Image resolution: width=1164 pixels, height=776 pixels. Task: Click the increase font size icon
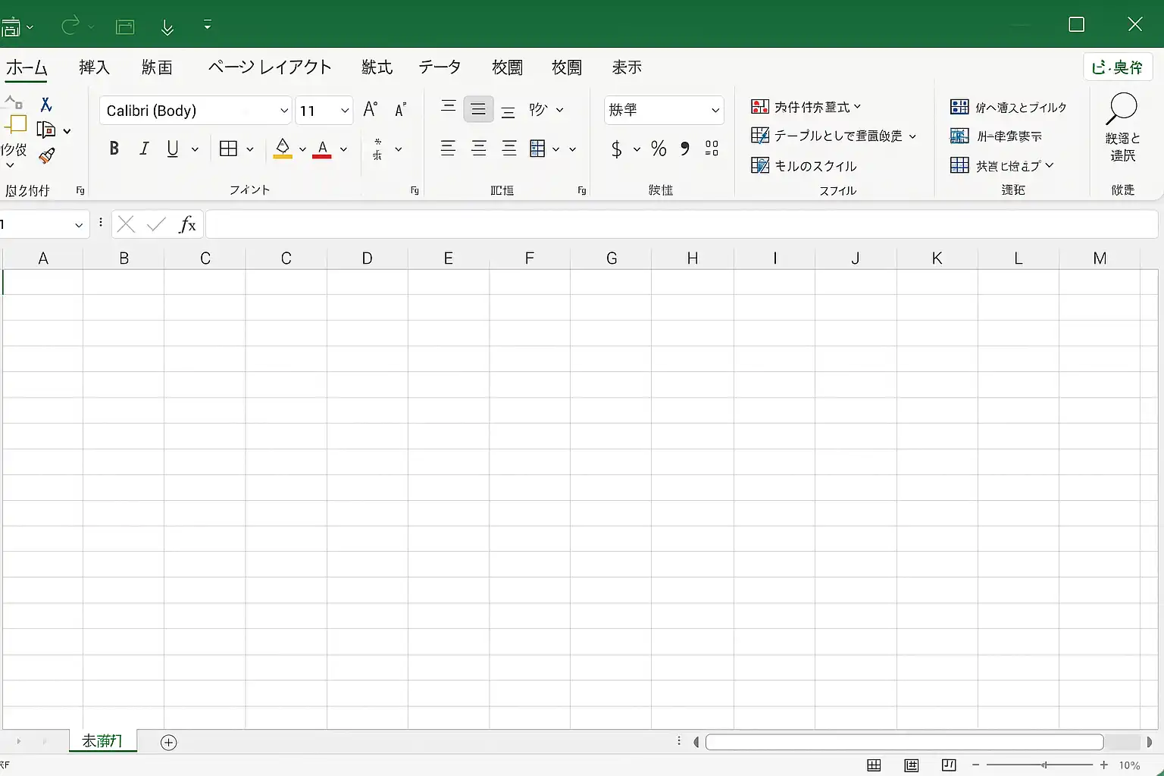(x=371, y=110)
